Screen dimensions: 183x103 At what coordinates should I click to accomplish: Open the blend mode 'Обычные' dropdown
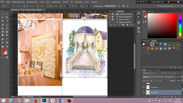(x=153, y=77)
